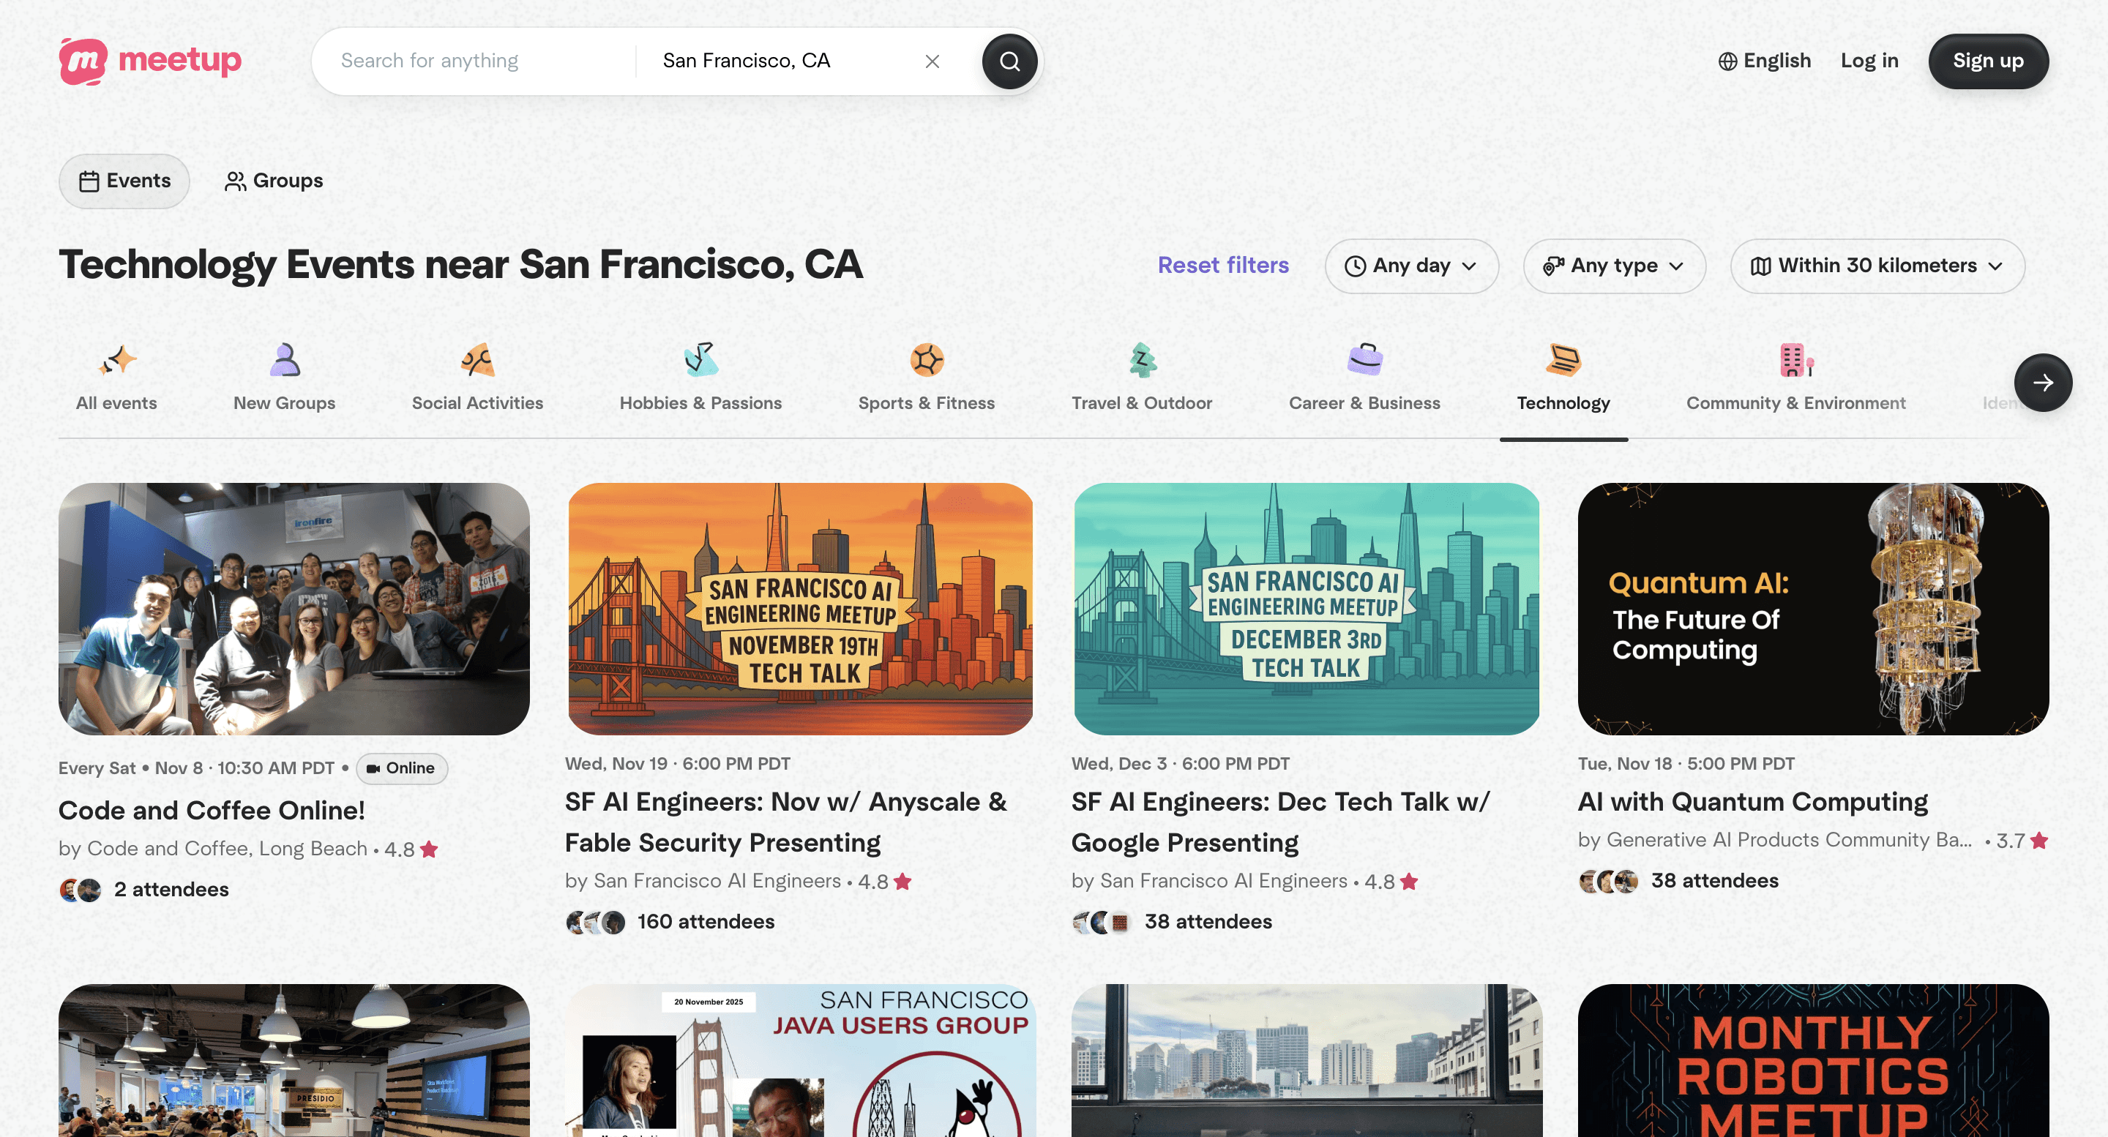Open the Any day dropdown
Viewport: 2108px width, 1137px height.
(x=1412, y=266)
